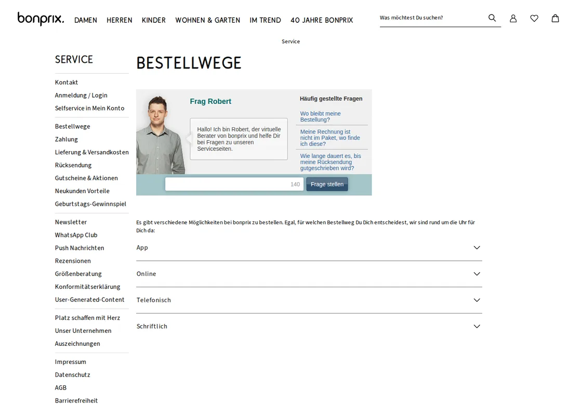This screenshot has height=404, width=582.
Task: Click the Frag Robert heading
Action: pyautogui.click(x=210, y=101)
